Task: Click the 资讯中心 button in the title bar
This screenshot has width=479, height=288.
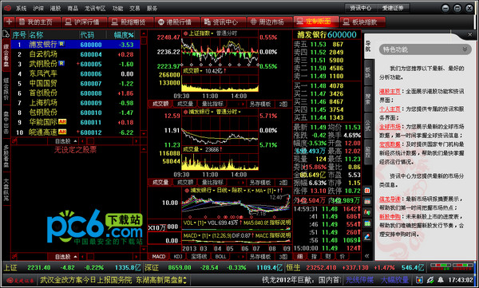Action: pyautogui.click(x=361, y=8)
